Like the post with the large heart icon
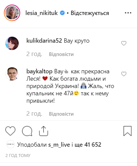Screen dimensions: 137x166 pos(10,131)
